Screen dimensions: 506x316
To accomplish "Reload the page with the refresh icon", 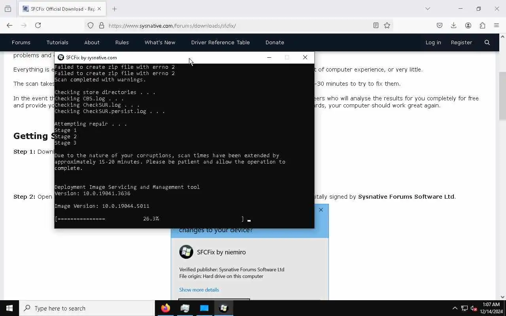I will point(38,25).
